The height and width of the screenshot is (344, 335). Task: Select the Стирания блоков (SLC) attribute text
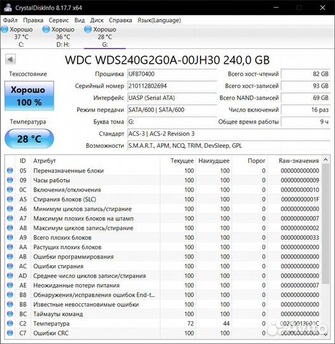pyautogui.click(x=65, y=199)
